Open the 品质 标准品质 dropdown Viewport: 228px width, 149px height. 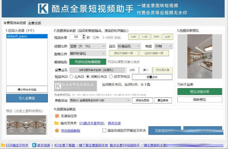click(x=129, y=46)
